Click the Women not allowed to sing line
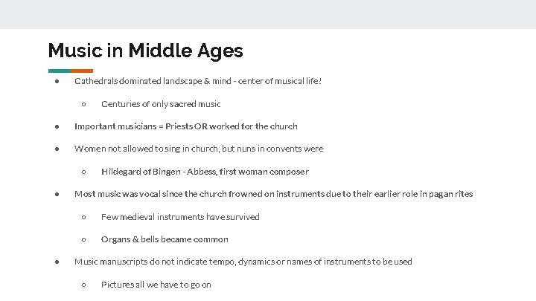The image size is (536, 301). (199, 149)
